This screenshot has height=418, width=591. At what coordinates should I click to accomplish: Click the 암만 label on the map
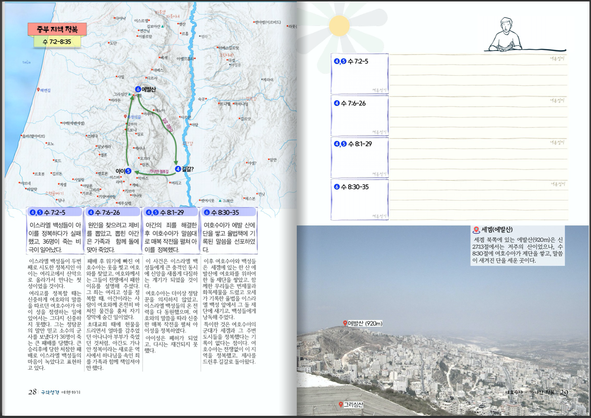pos(272,160)
